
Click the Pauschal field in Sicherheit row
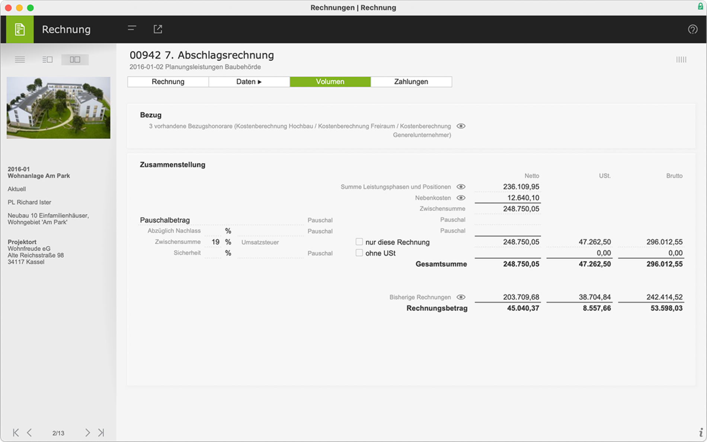271,253
